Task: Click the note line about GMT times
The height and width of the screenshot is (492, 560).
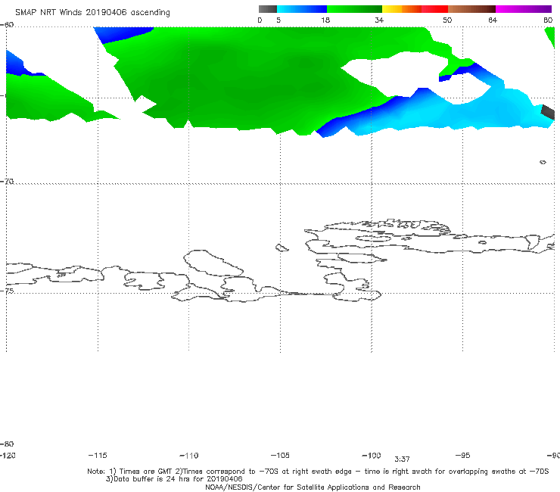Action: (x=318, y=472)
